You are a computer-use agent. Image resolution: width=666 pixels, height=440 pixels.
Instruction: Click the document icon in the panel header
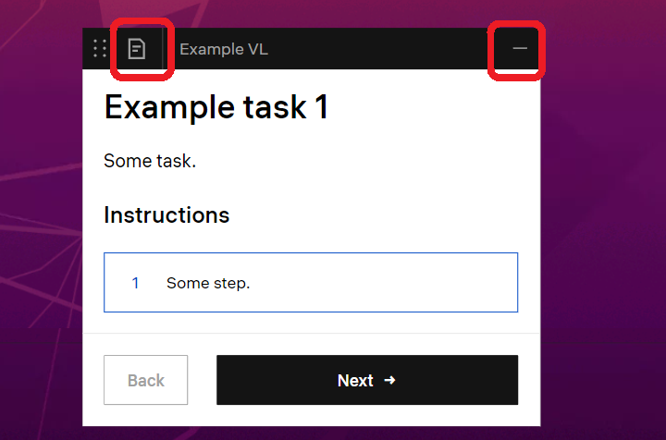[137, 48]
